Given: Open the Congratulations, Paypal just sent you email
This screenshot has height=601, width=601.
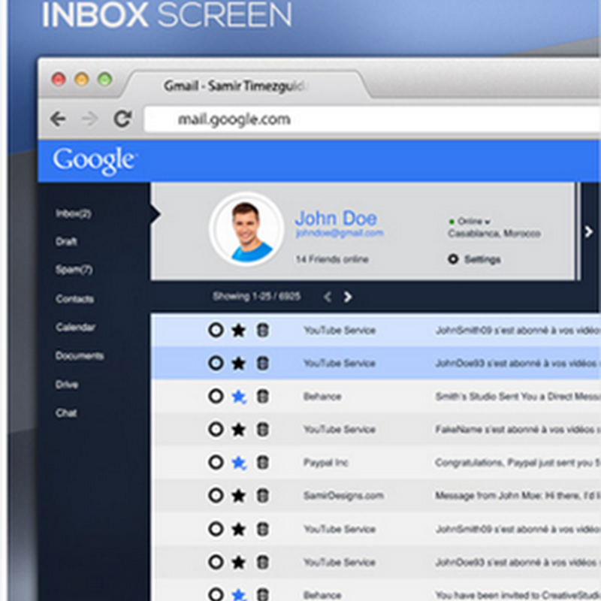Looking at the screenshot, I should tap(518, 463).
